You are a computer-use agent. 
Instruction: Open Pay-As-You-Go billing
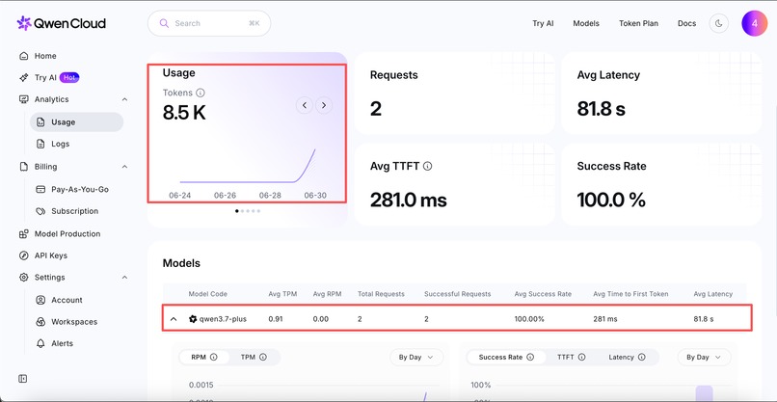pos(80,189)
